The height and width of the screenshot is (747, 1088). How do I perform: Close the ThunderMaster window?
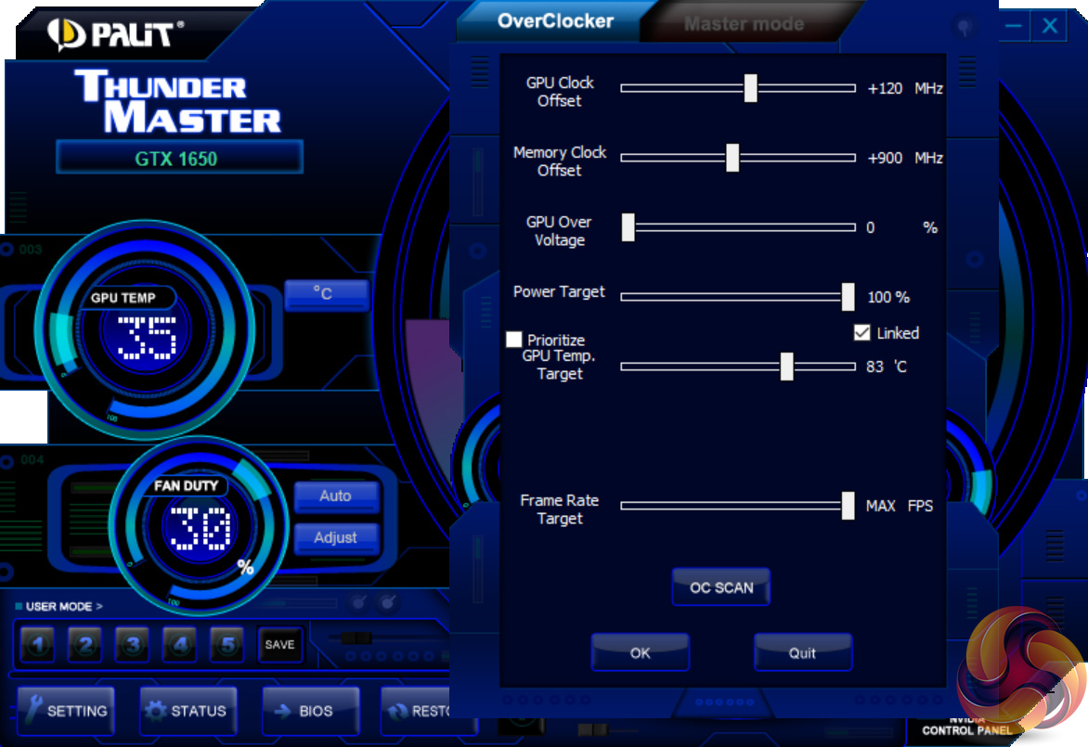coord(1049,26)
